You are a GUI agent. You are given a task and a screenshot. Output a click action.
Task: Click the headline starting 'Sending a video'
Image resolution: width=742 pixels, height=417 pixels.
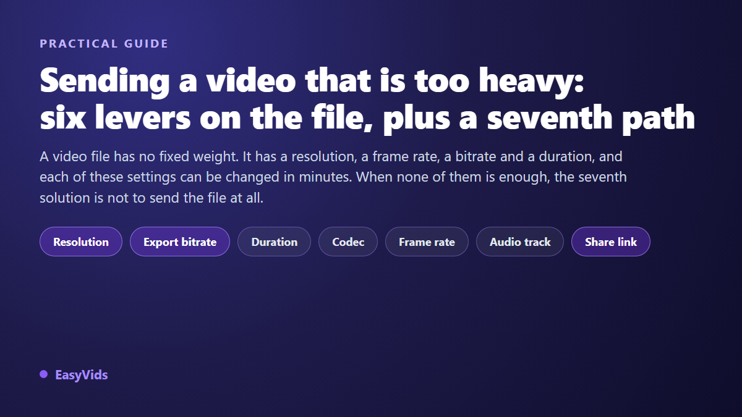coord(367,99)
